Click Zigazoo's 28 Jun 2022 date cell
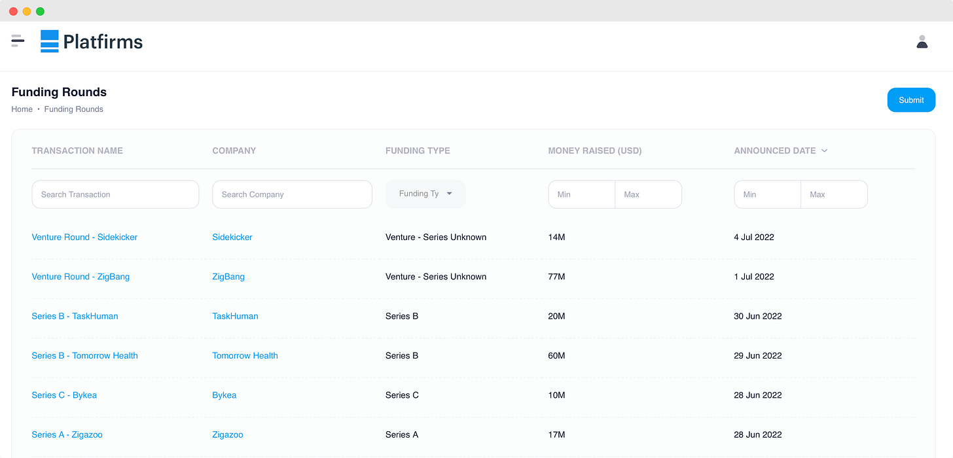Image resolution: width=953 pixels, height=458 pixels. (x=758, y=434)
